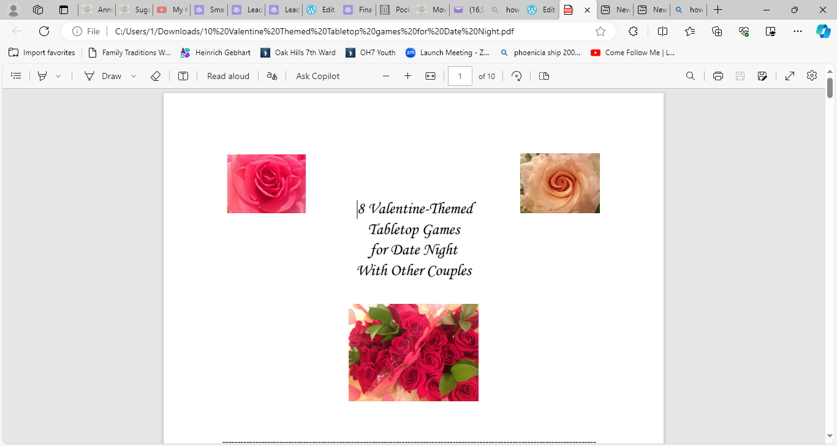
Task: Click the page number input field
Action: [x=460, y=76]
